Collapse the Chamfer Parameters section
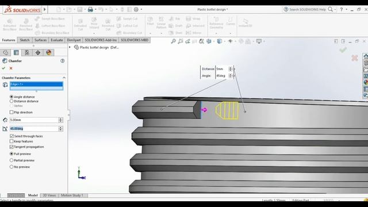368x207 pixels. [x=64, y=78]
